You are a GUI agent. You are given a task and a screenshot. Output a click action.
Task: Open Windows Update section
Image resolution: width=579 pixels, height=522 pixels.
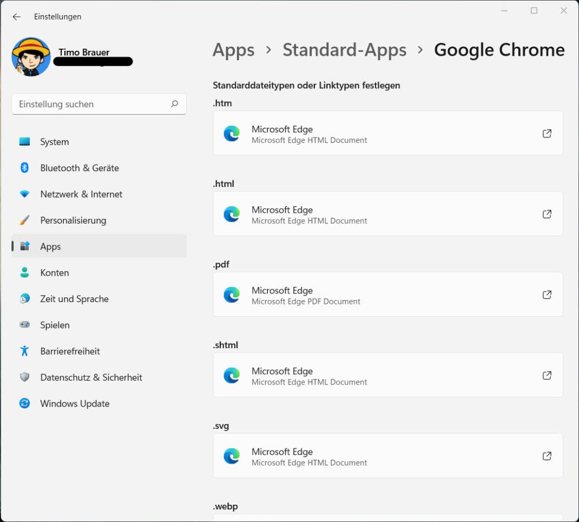(75, 403)
